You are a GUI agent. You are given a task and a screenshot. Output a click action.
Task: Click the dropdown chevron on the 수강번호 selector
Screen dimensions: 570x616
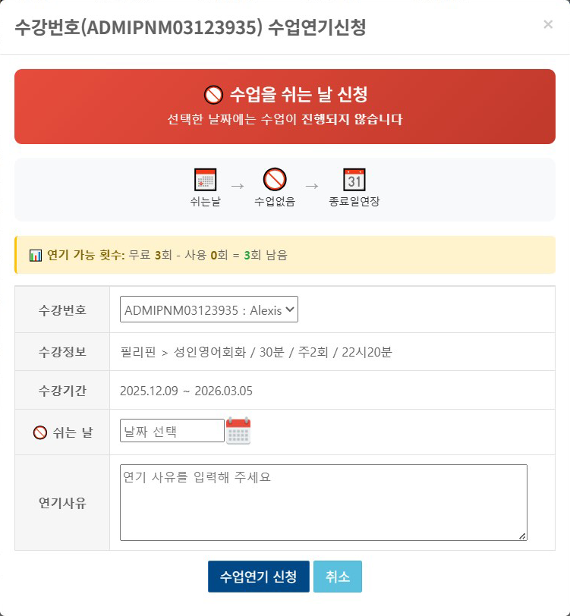point(290,308)
